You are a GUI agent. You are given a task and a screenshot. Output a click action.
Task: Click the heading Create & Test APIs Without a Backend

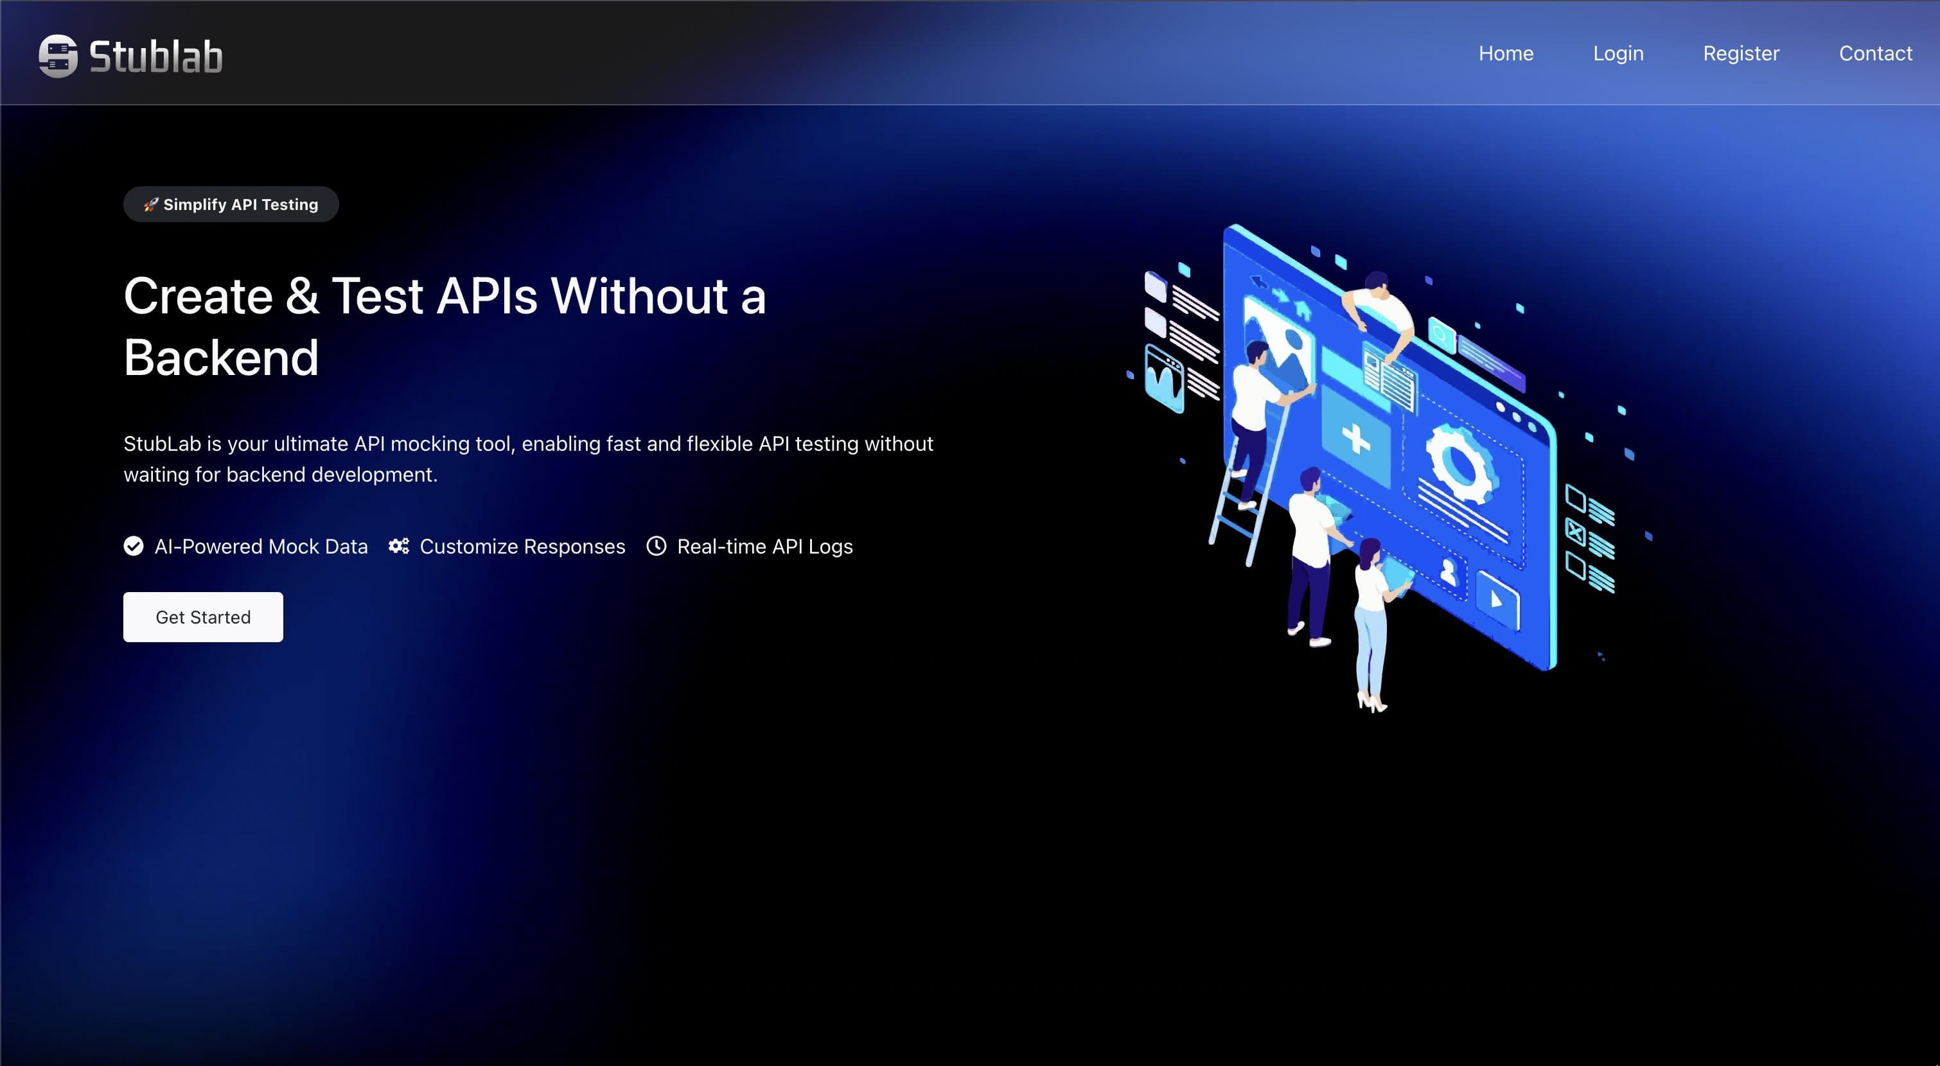445,326
